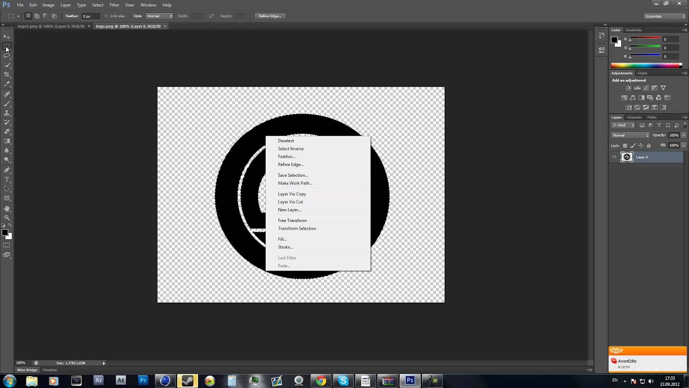Open Google Chrome from the taskbar
The image size is (689, 388).
tap(321, 381)
